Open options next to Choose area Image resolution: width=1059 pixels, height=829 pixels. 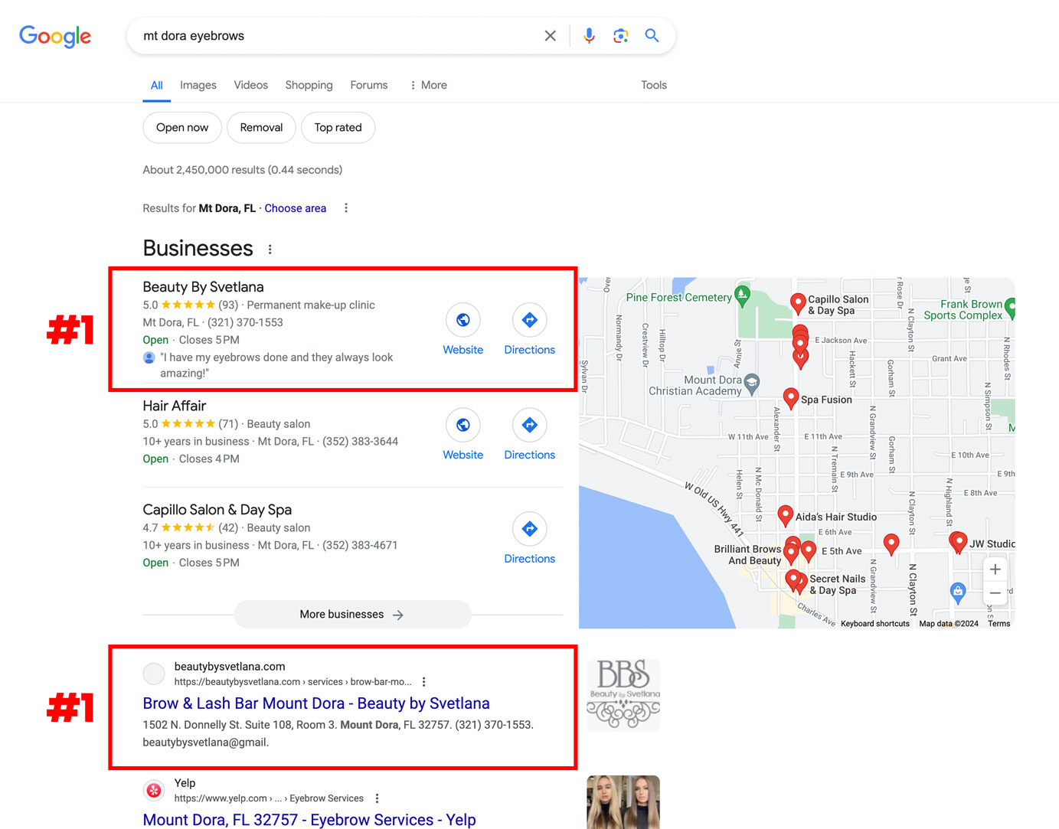pos(346,208)
